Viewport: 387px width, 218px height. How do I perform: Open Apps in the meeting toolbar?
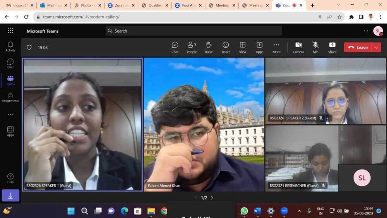259,47
